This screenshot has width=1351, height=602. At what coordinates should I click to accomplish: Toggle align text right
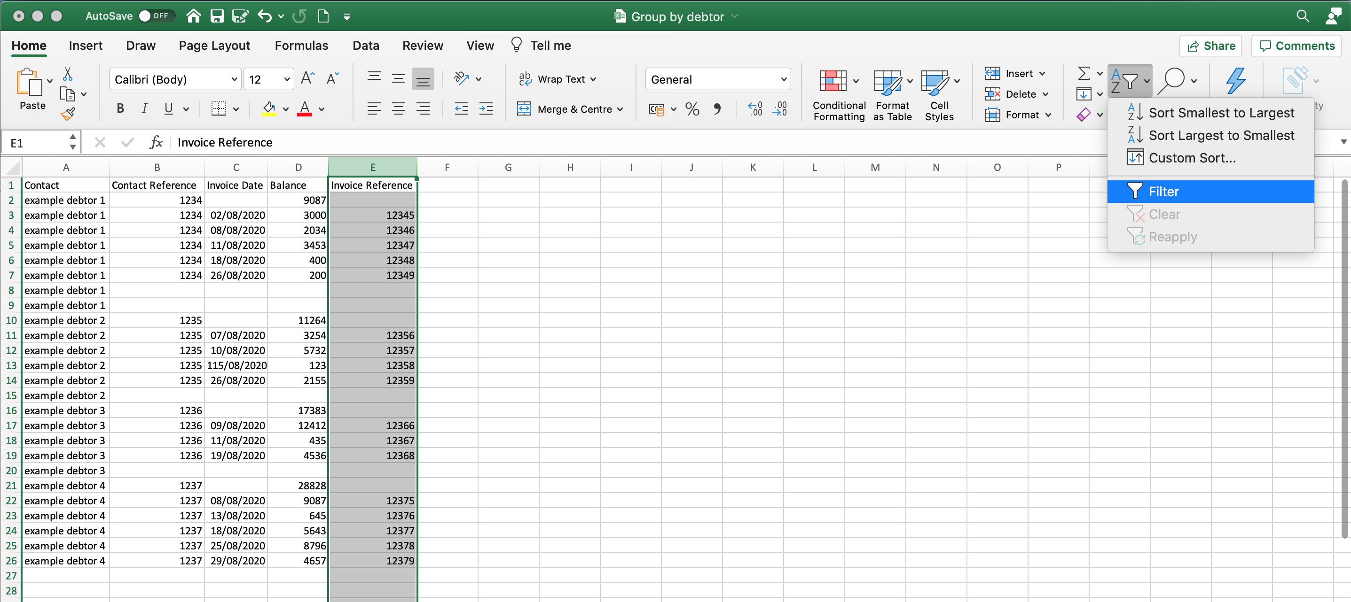click(423, 109)
